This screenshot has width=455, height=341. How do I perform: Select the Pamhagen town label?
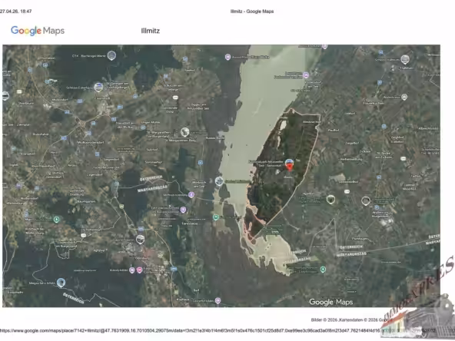click(360, 239)
